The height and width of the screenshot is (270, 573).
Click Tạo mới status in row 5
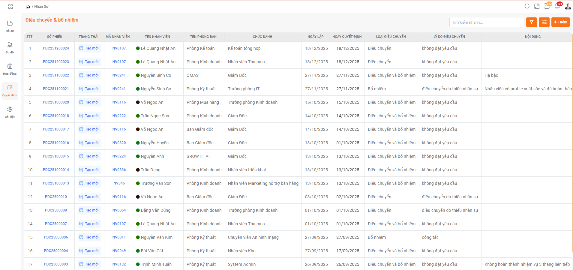pyautogui.click(x=89, y=102)
